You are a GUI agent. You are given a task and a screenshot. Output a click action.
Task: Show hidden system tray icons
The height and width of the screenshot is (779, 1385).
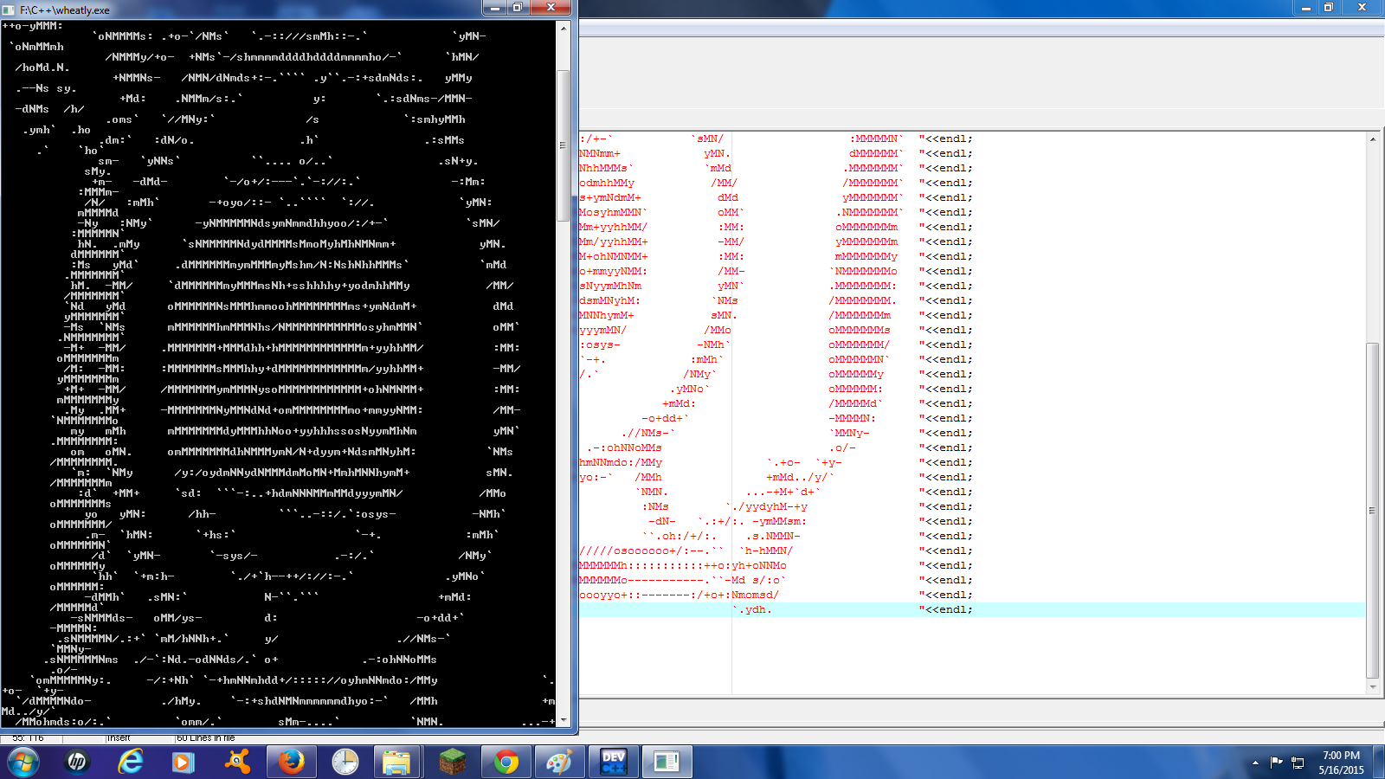[1255, 763]
